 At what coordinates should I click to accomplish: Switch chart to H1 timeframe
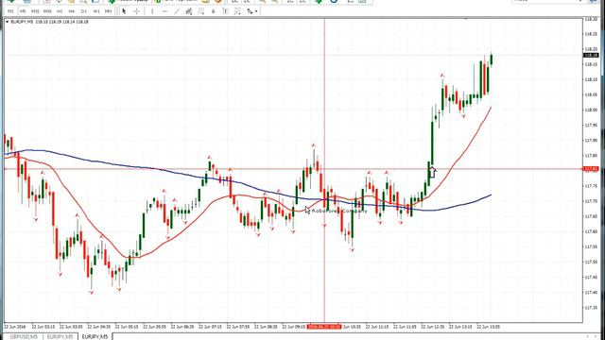point(60,11)
